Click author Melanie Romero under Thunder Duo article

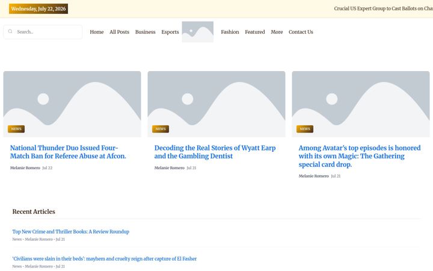tap(25, 168)
